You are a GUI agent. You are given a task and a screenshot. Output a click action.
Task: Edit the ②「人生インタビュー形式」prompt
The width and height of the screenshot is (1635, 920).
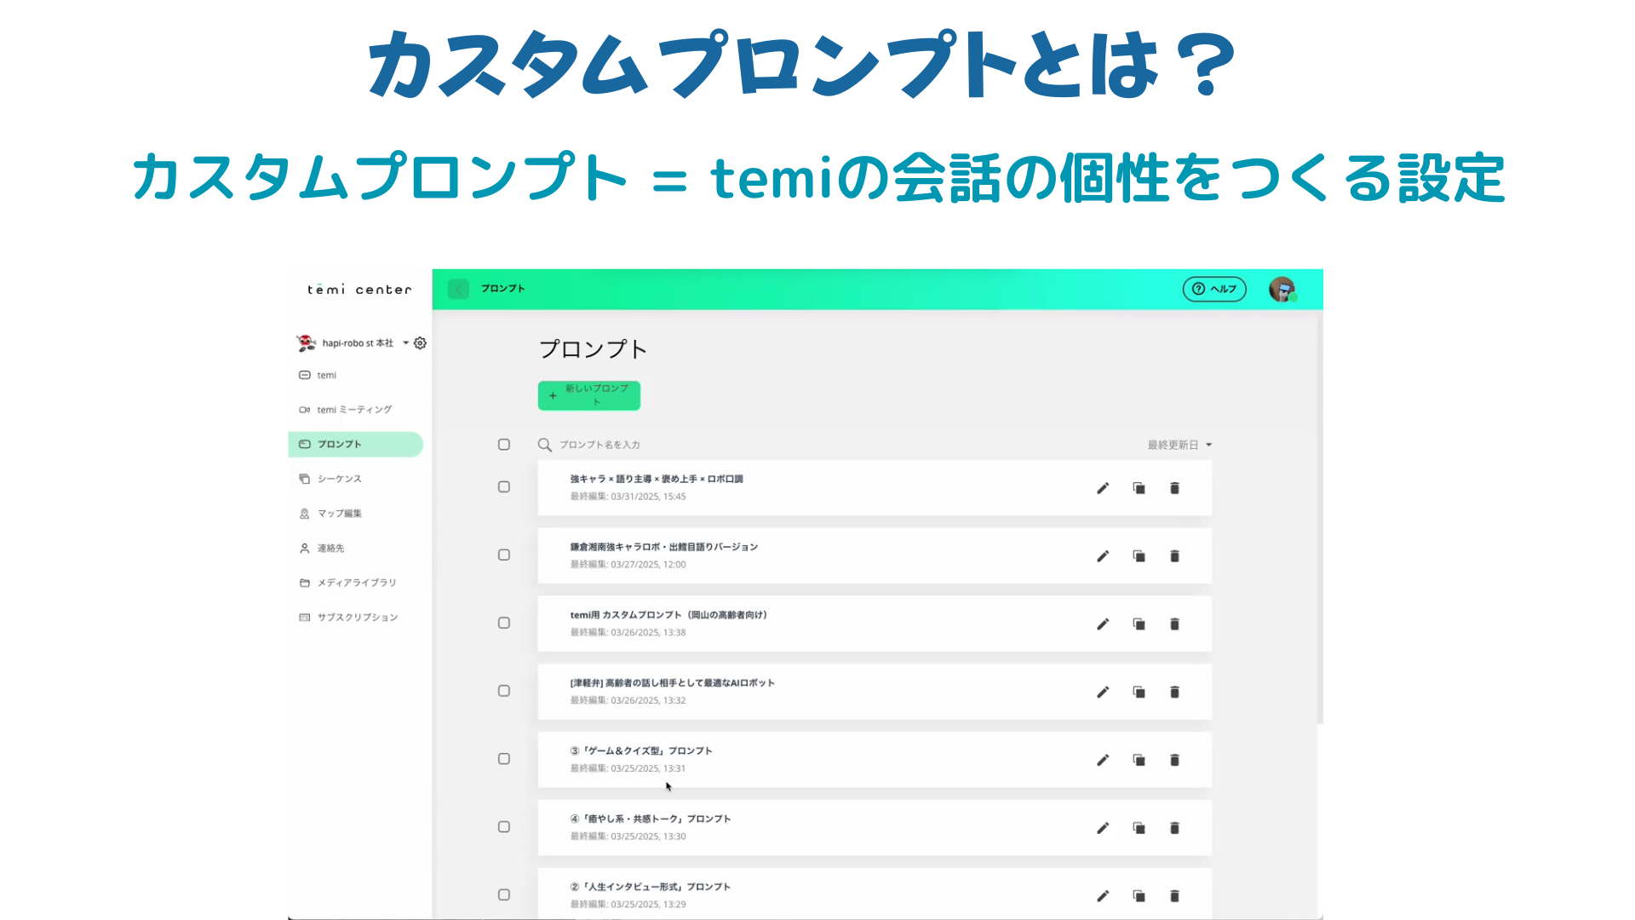tap(1103, 896)
